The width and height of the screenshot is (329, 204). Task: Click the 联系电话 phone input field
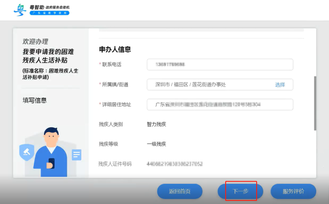click(219, 64)
